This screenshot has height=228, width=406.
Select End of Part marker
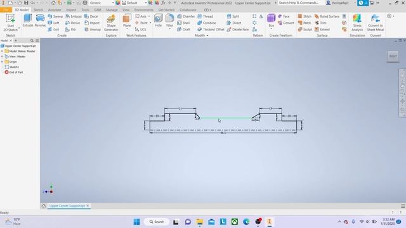coord(14,72)
